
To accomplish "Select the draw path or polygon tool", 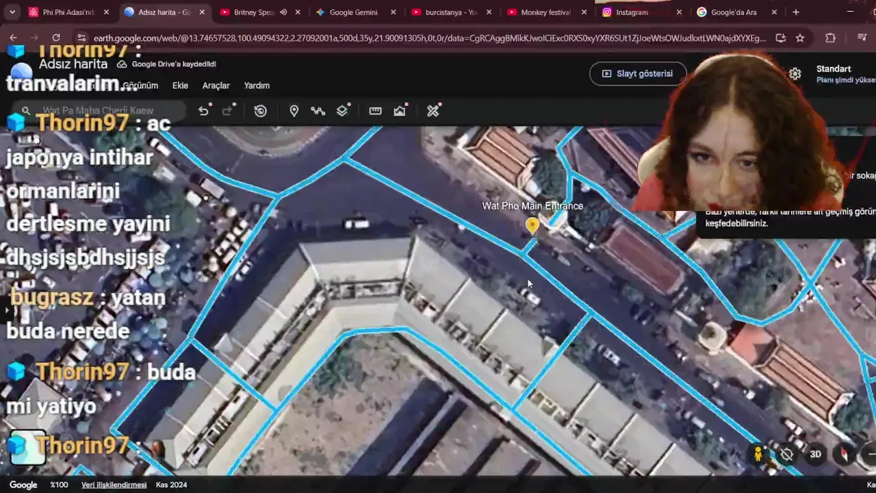I will 318,111.
